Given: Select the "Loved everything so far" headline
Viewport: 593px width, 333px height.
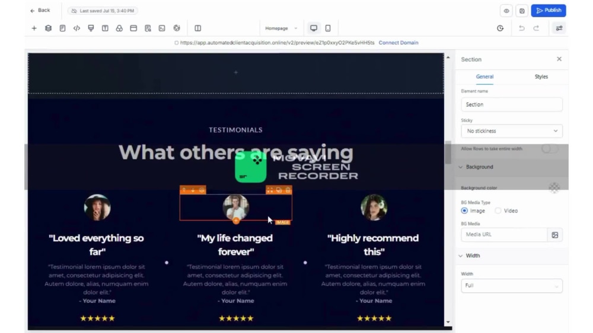Looking at the screenshot, I should click(x=97, y=245).
